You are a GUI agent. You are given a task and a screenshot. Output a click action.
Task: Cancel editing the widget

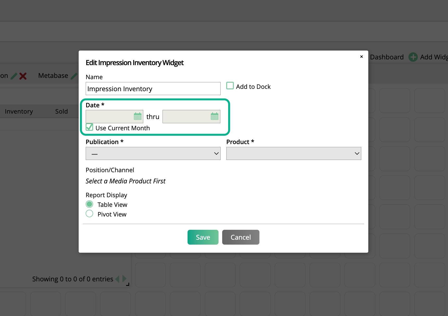tap(240, 237)
